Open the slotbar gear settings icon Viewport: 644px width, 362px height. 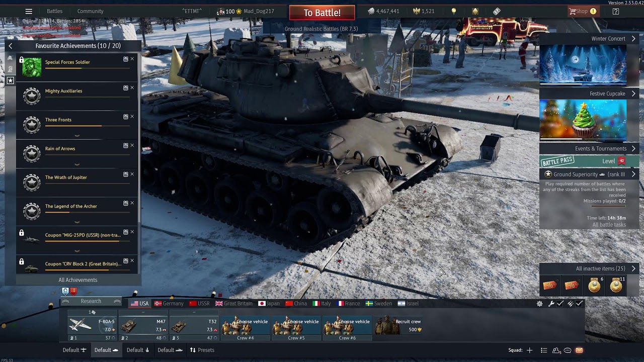540,304
